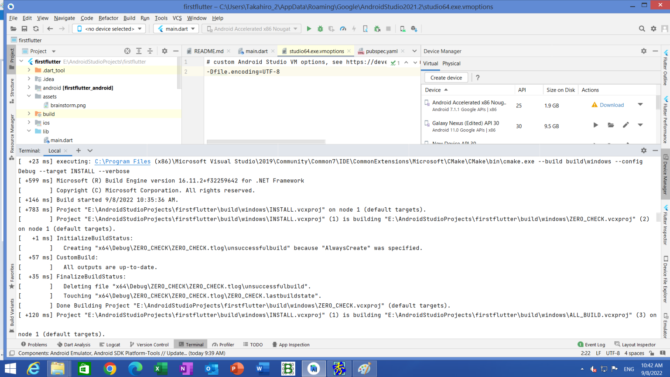Open the main.dart run configuration dropdown
670x377 pixels.
click(x=176, y=29)
